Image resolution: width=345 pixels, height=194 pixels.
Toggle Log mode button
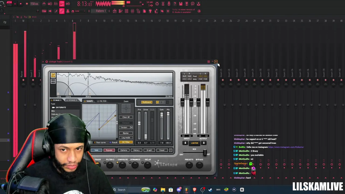(126, 138)
